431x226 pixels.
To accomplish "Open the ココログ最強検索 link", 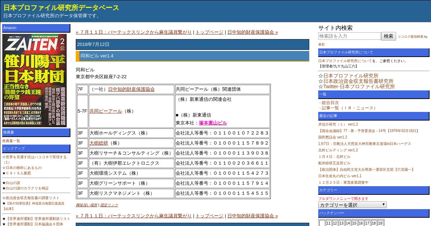I will (411, 37).
